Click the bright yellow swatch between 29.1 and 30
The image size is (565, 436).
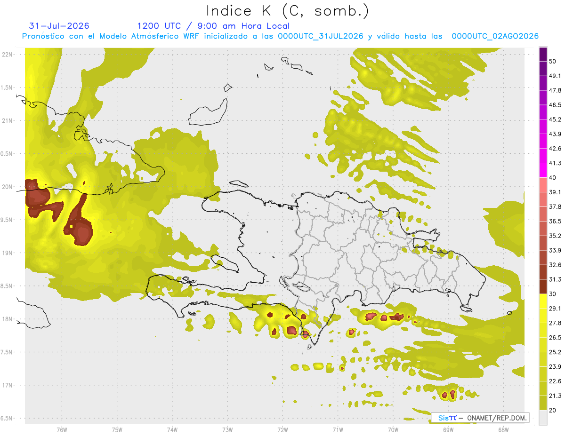543,301
